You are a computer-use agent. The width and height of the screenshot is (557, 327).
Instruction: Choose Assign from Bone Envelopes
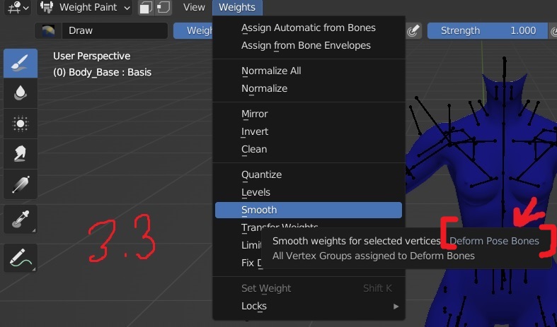(x=309, y=45)
